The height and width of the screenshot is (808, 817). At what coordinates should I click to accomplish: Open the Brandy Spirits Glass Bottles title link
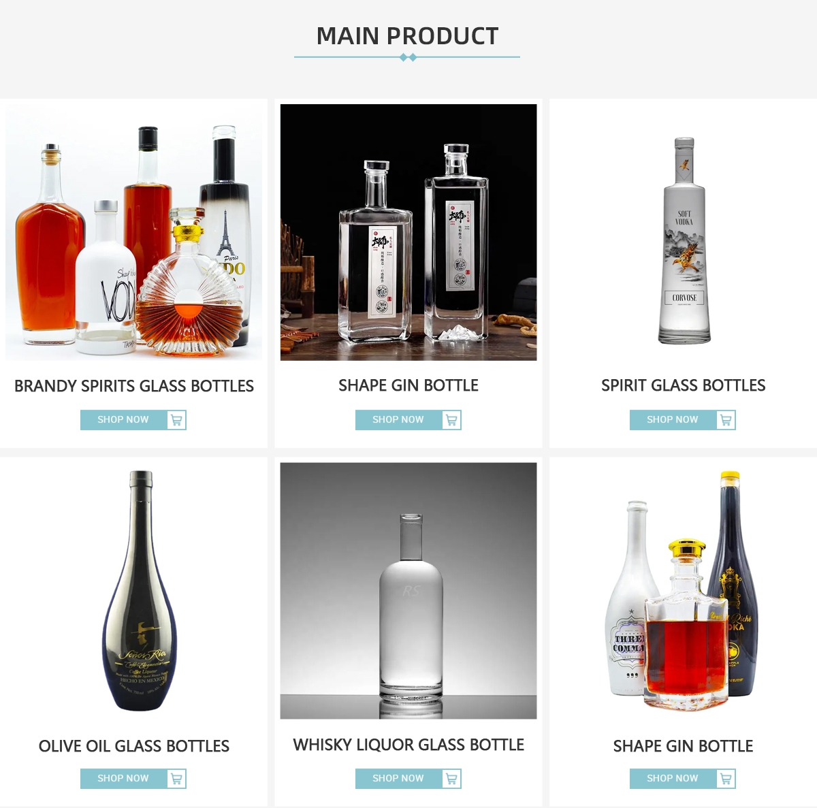pos(134,386)
